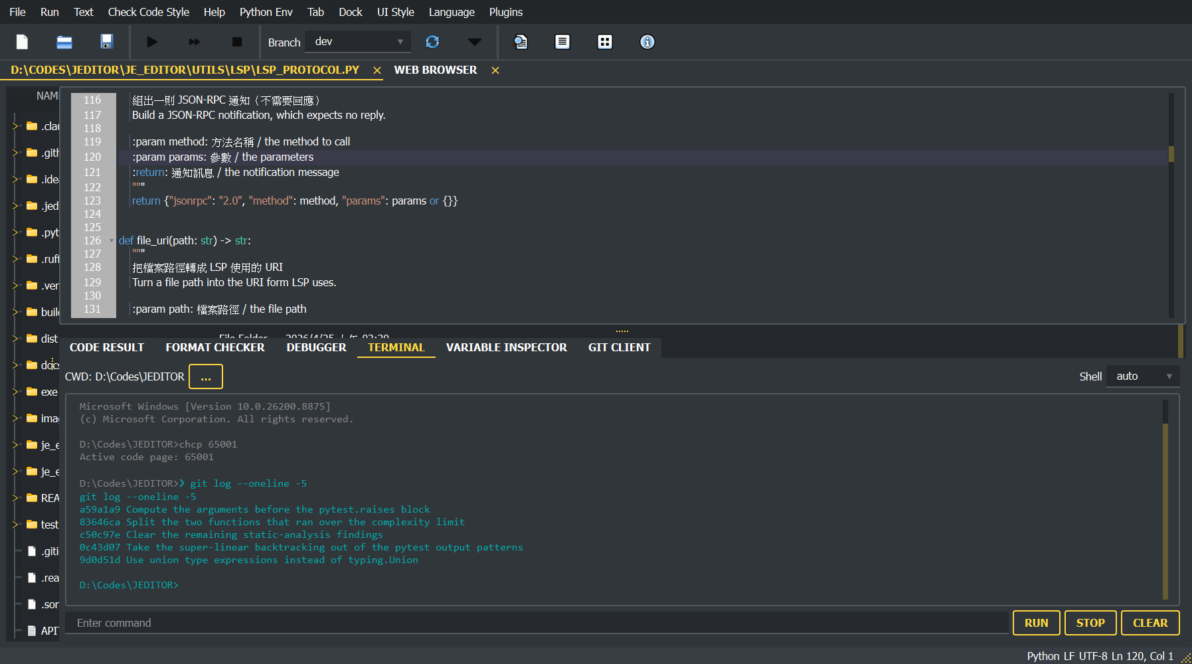
Task: Collapse the file_uri function fold arrow at line 126
Action: [x=112, y=240]
